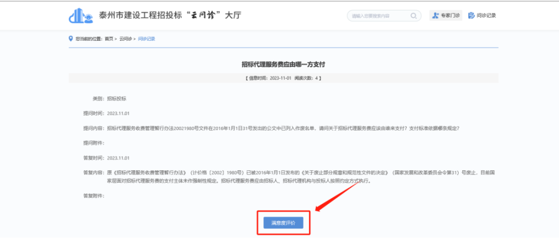Click the 问诊记录 notepad icon
The width and height of the screenshot is (559, 238).
point(472,15)
